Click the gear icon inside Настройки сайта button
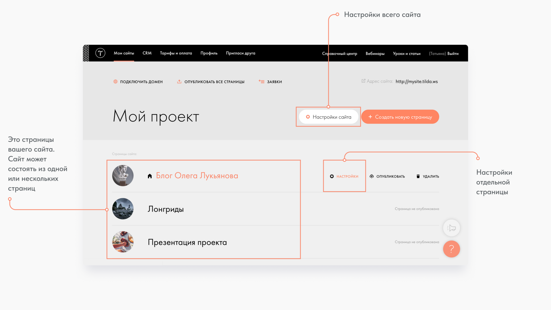 coord(308,117)
